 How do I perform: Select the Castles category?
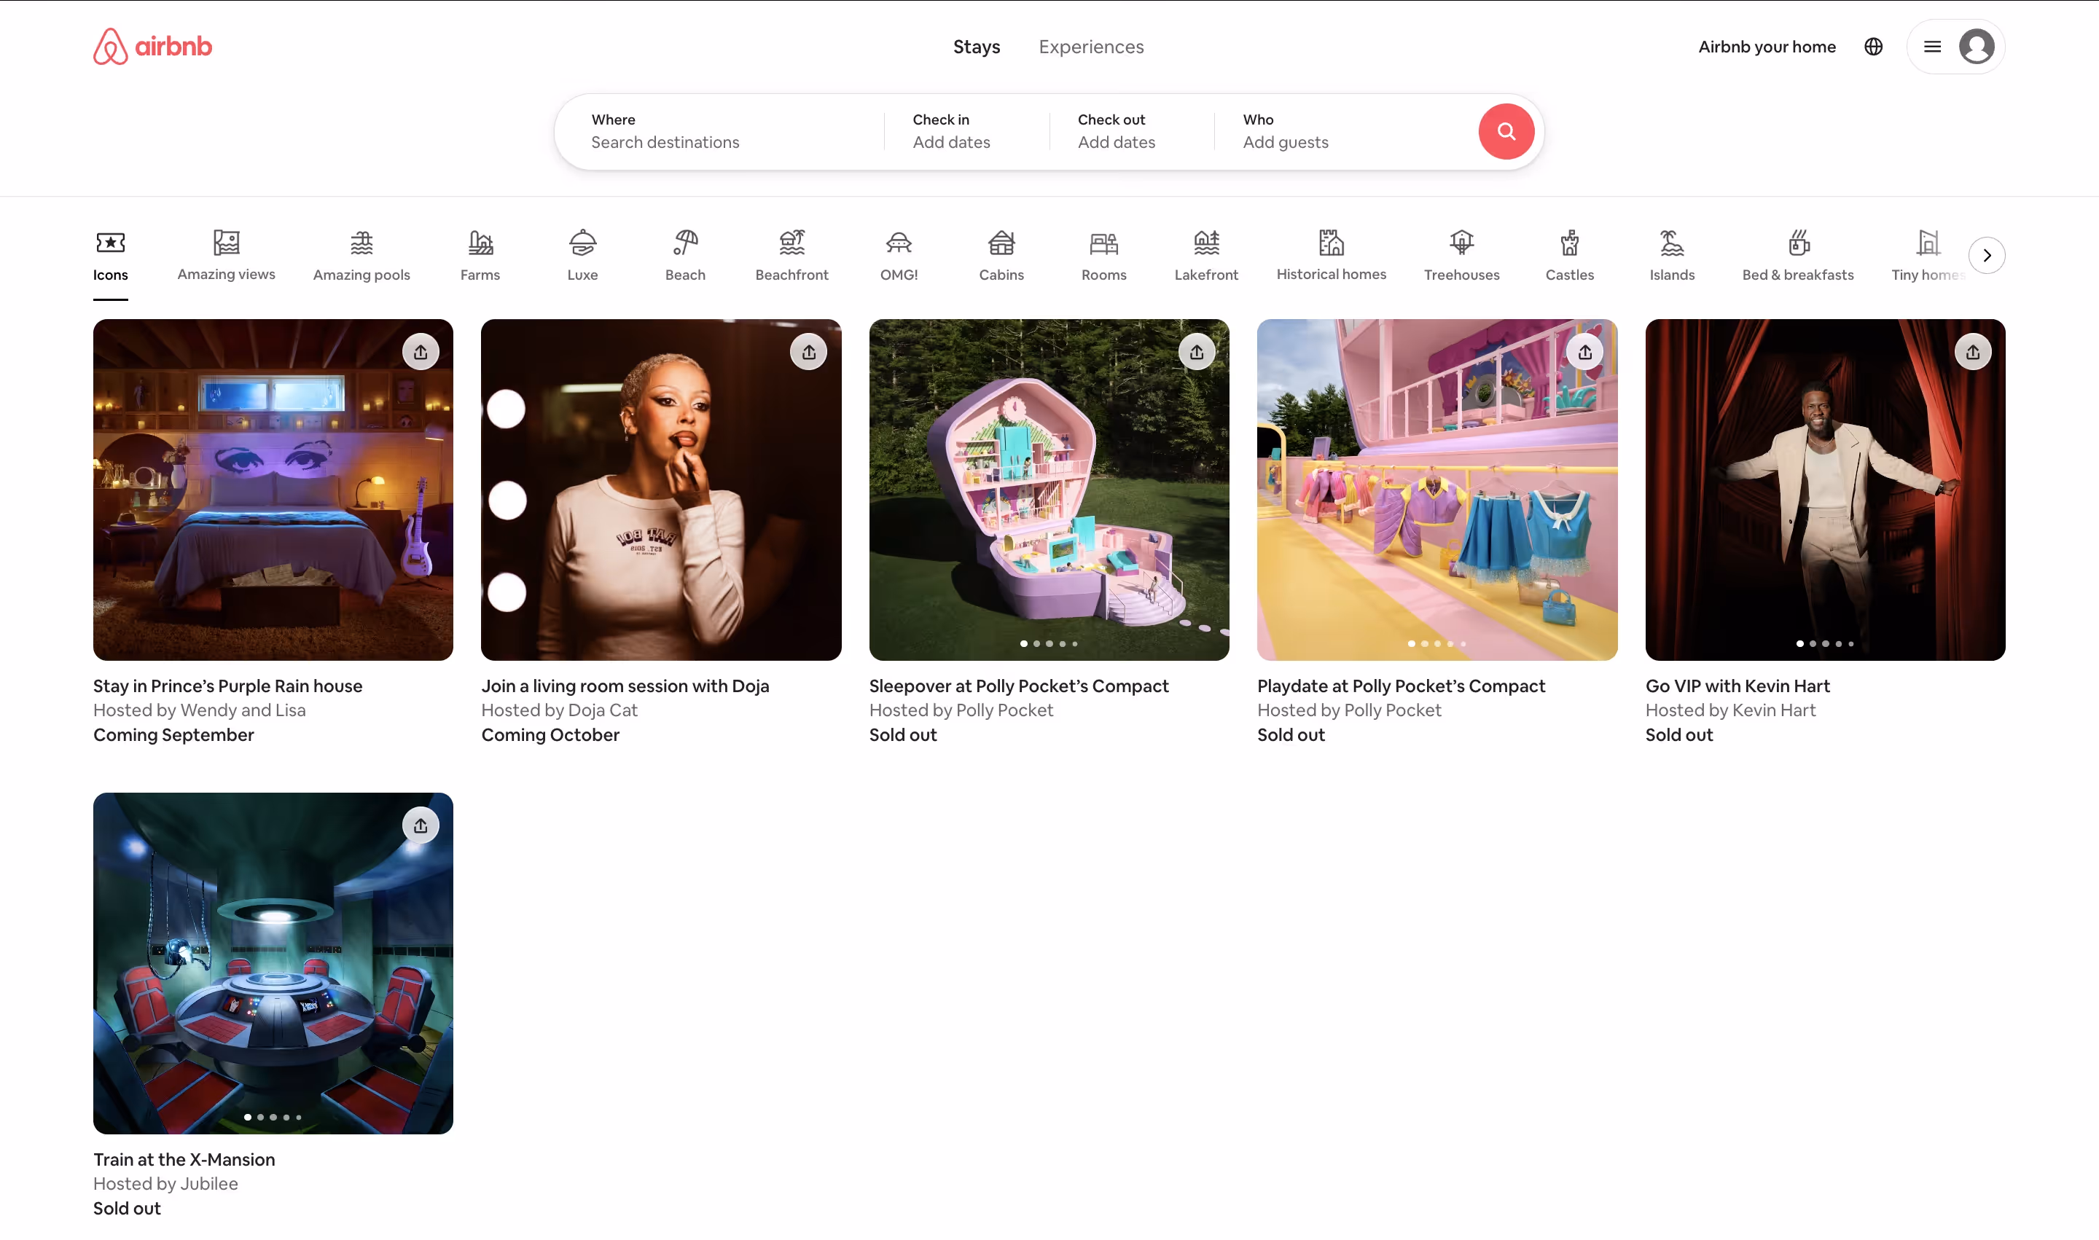click(x=1569, y=256)
